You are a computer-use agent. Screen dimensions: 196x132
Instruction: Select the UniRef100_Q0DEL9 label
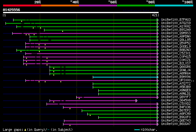pos(176,46)
